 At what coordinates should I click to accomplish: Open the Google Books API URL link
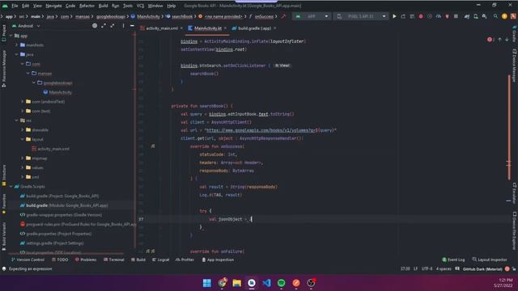point(261,130)
